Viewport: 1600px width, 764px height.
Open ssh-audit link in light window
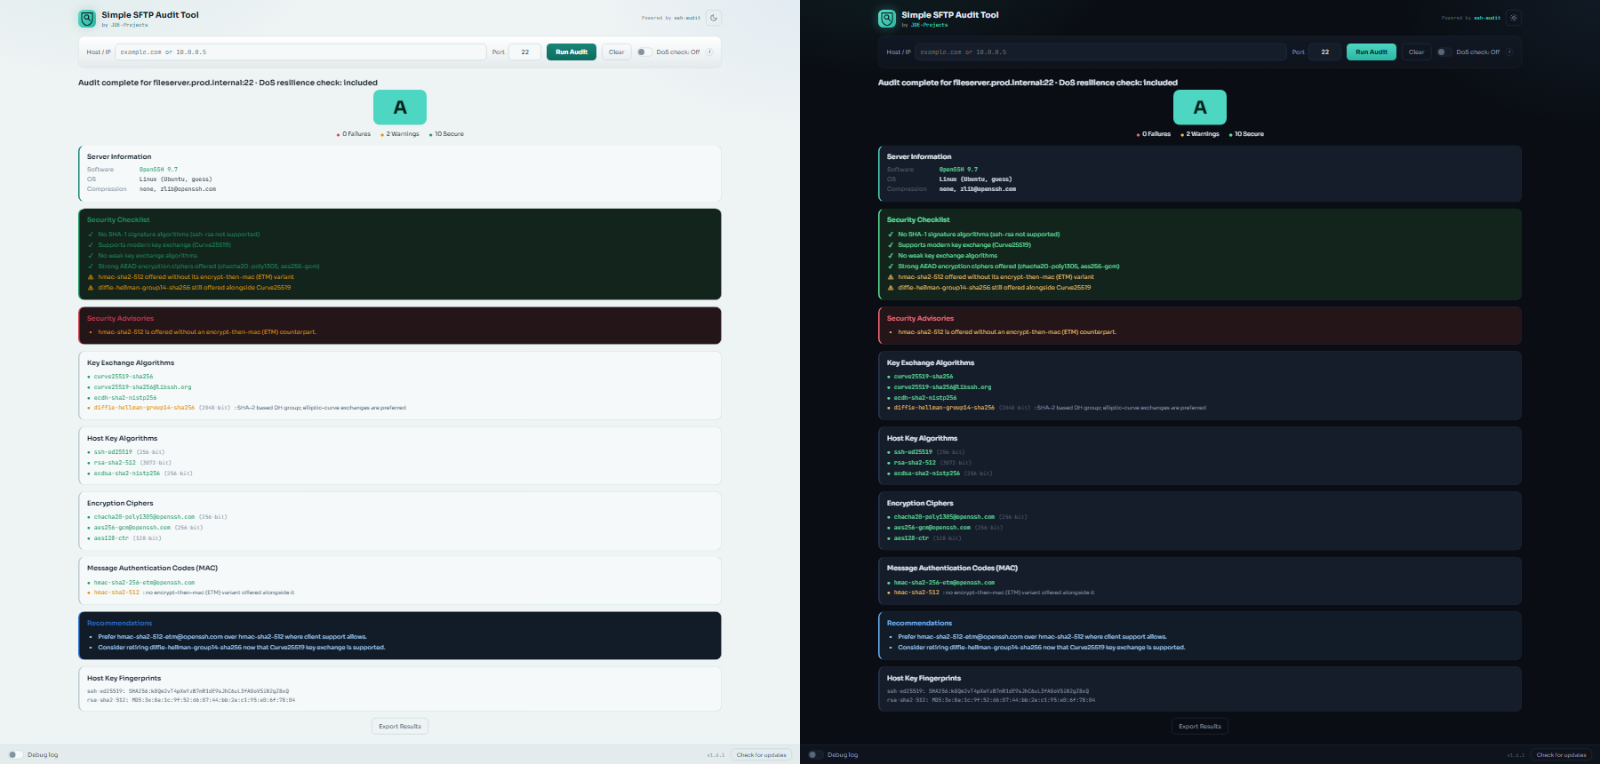687,18
